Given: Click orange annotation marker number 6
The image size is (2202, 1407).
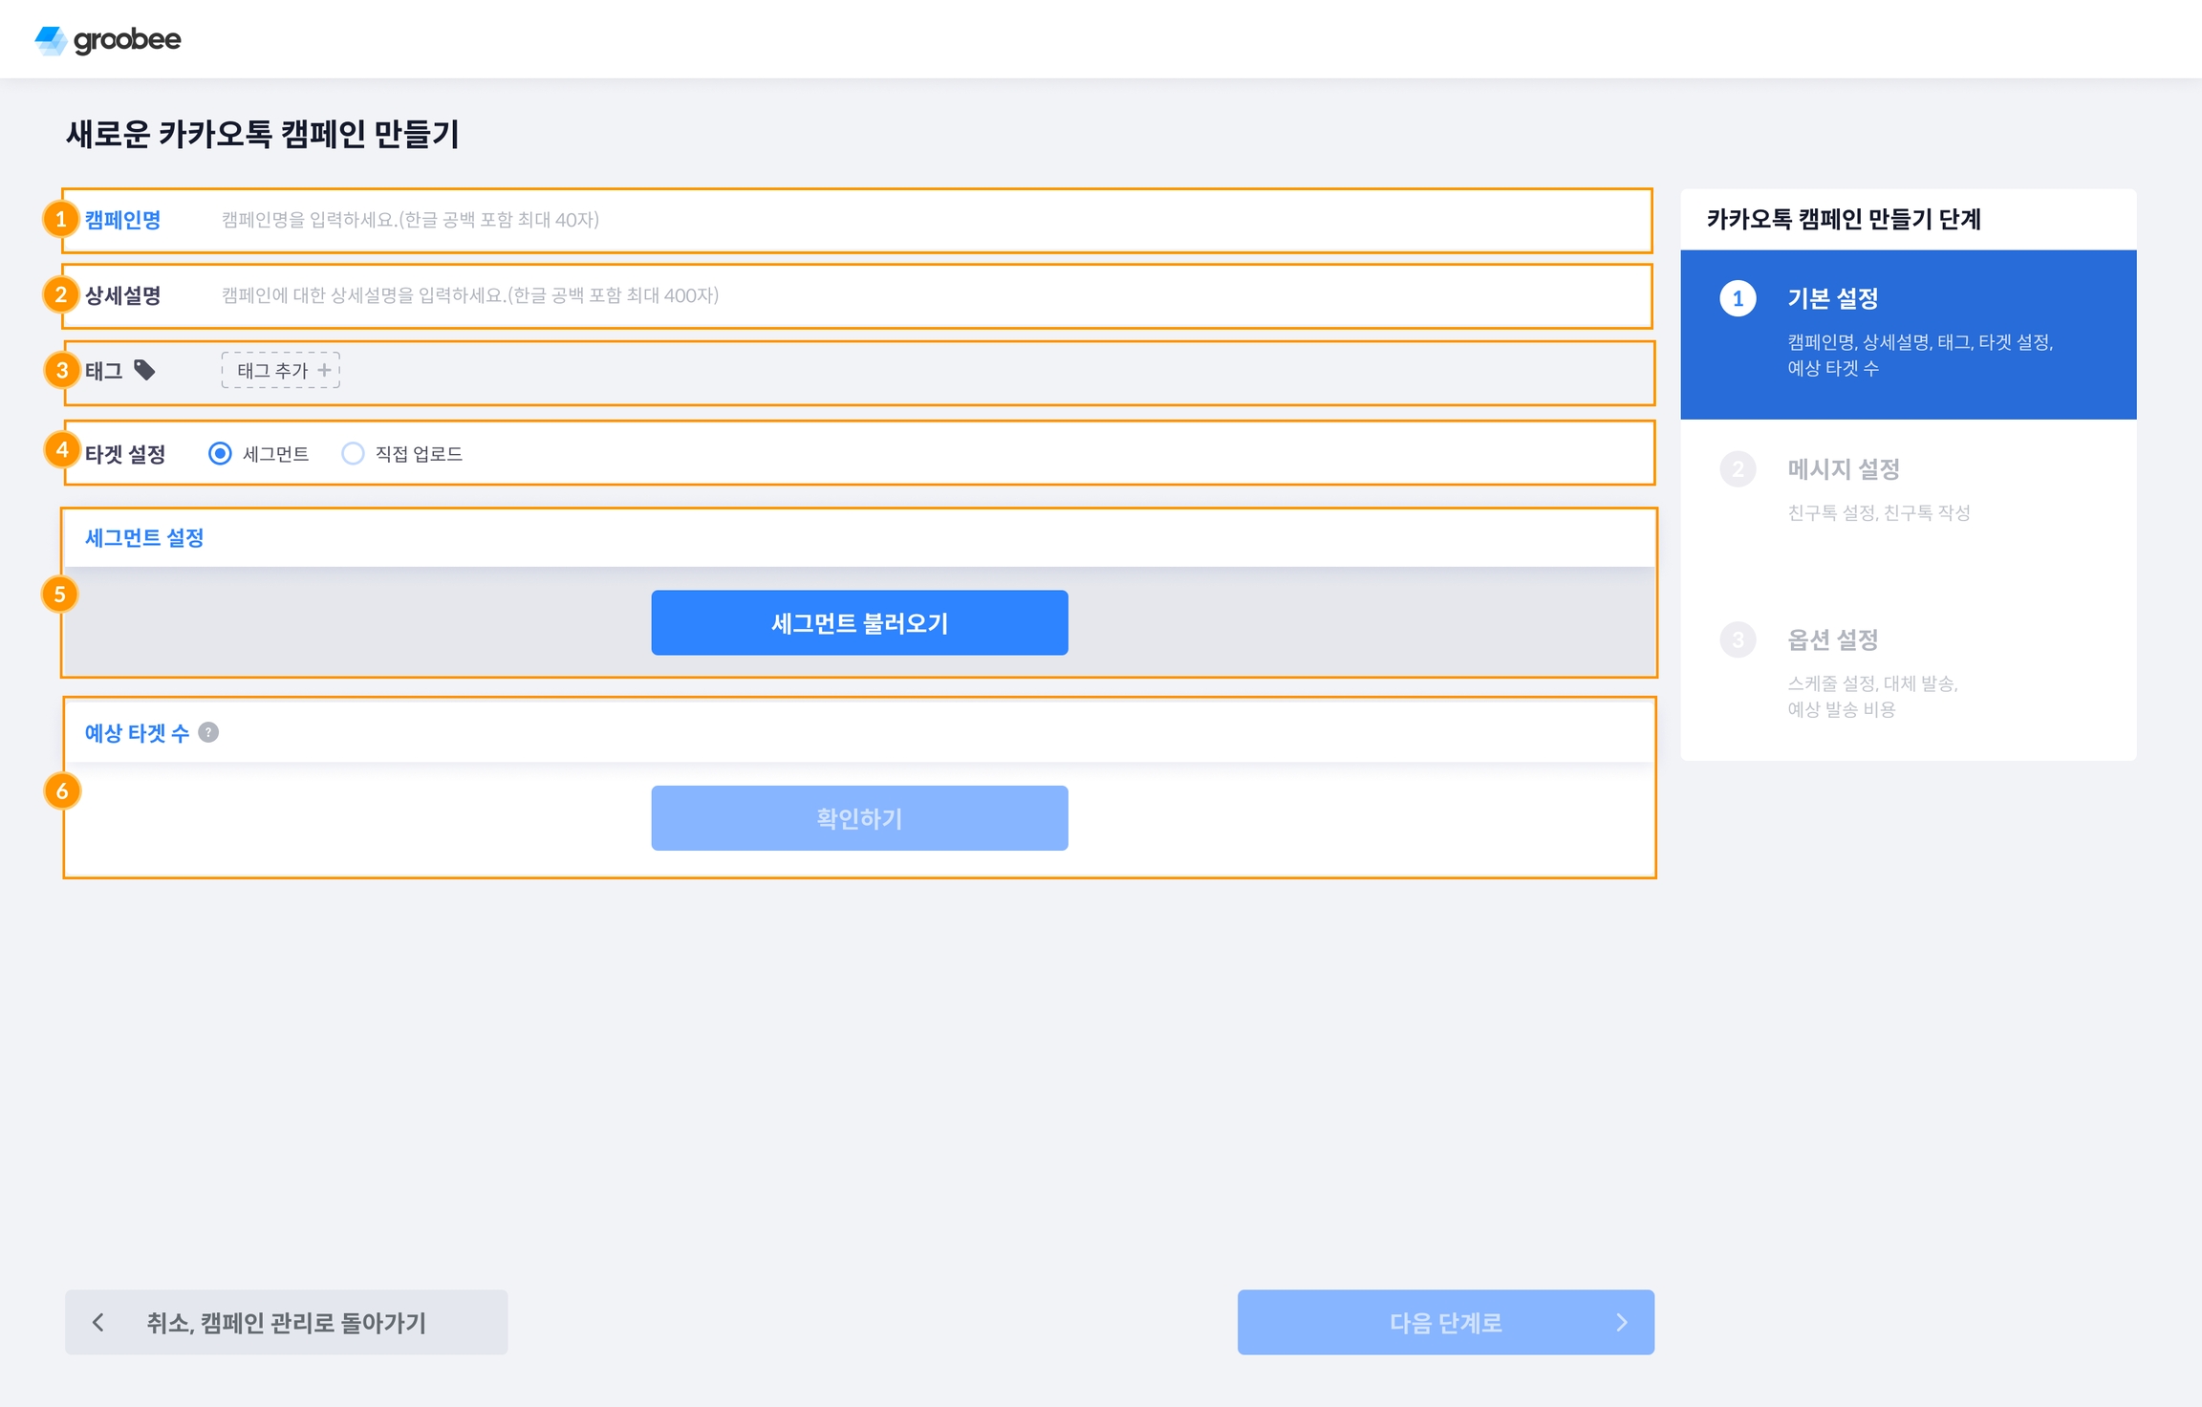Looking at the screenshot, I should (x=62, y=791).
